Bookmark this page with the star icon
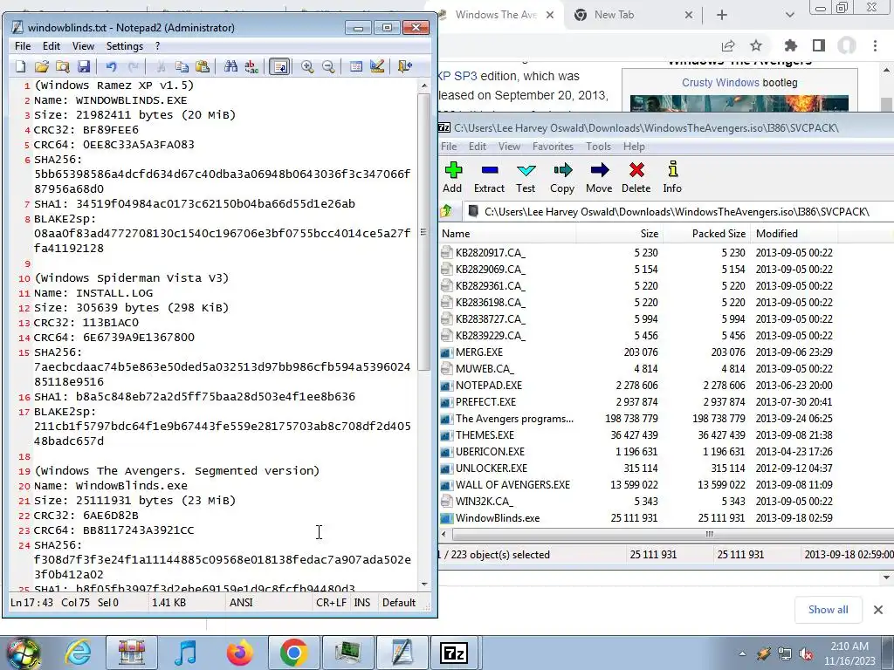 pos(756,45)
